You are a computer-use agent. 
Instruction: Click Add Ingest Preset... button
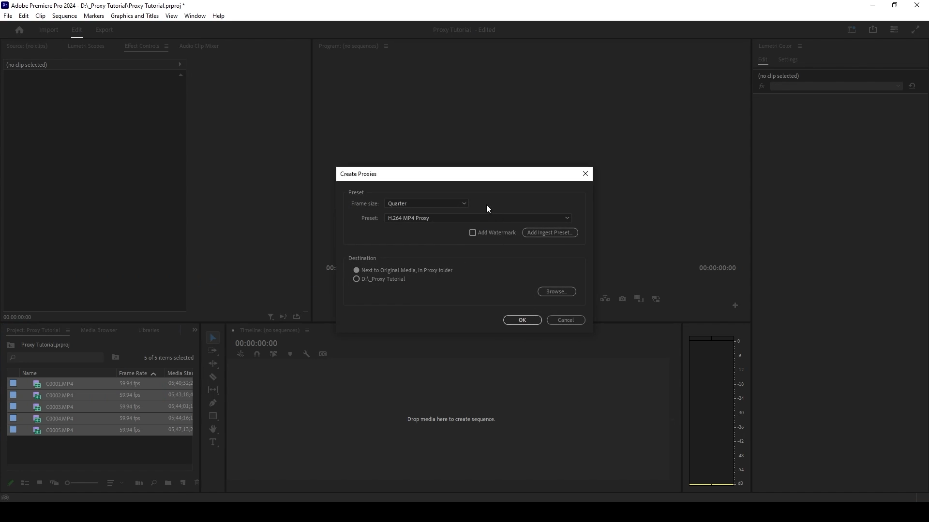click(550, 233)
